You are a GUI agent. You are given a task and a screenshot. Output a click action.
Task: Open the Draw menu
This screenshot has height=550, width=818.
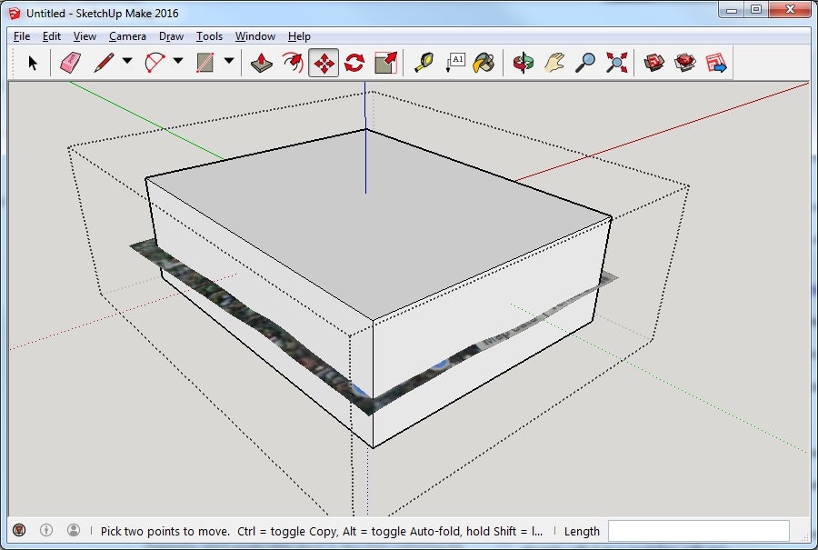pos(171,36)
